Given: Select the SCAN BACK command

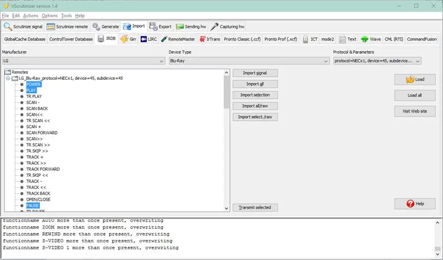Looking at the screenshot, I should click(x=37, y=109).
